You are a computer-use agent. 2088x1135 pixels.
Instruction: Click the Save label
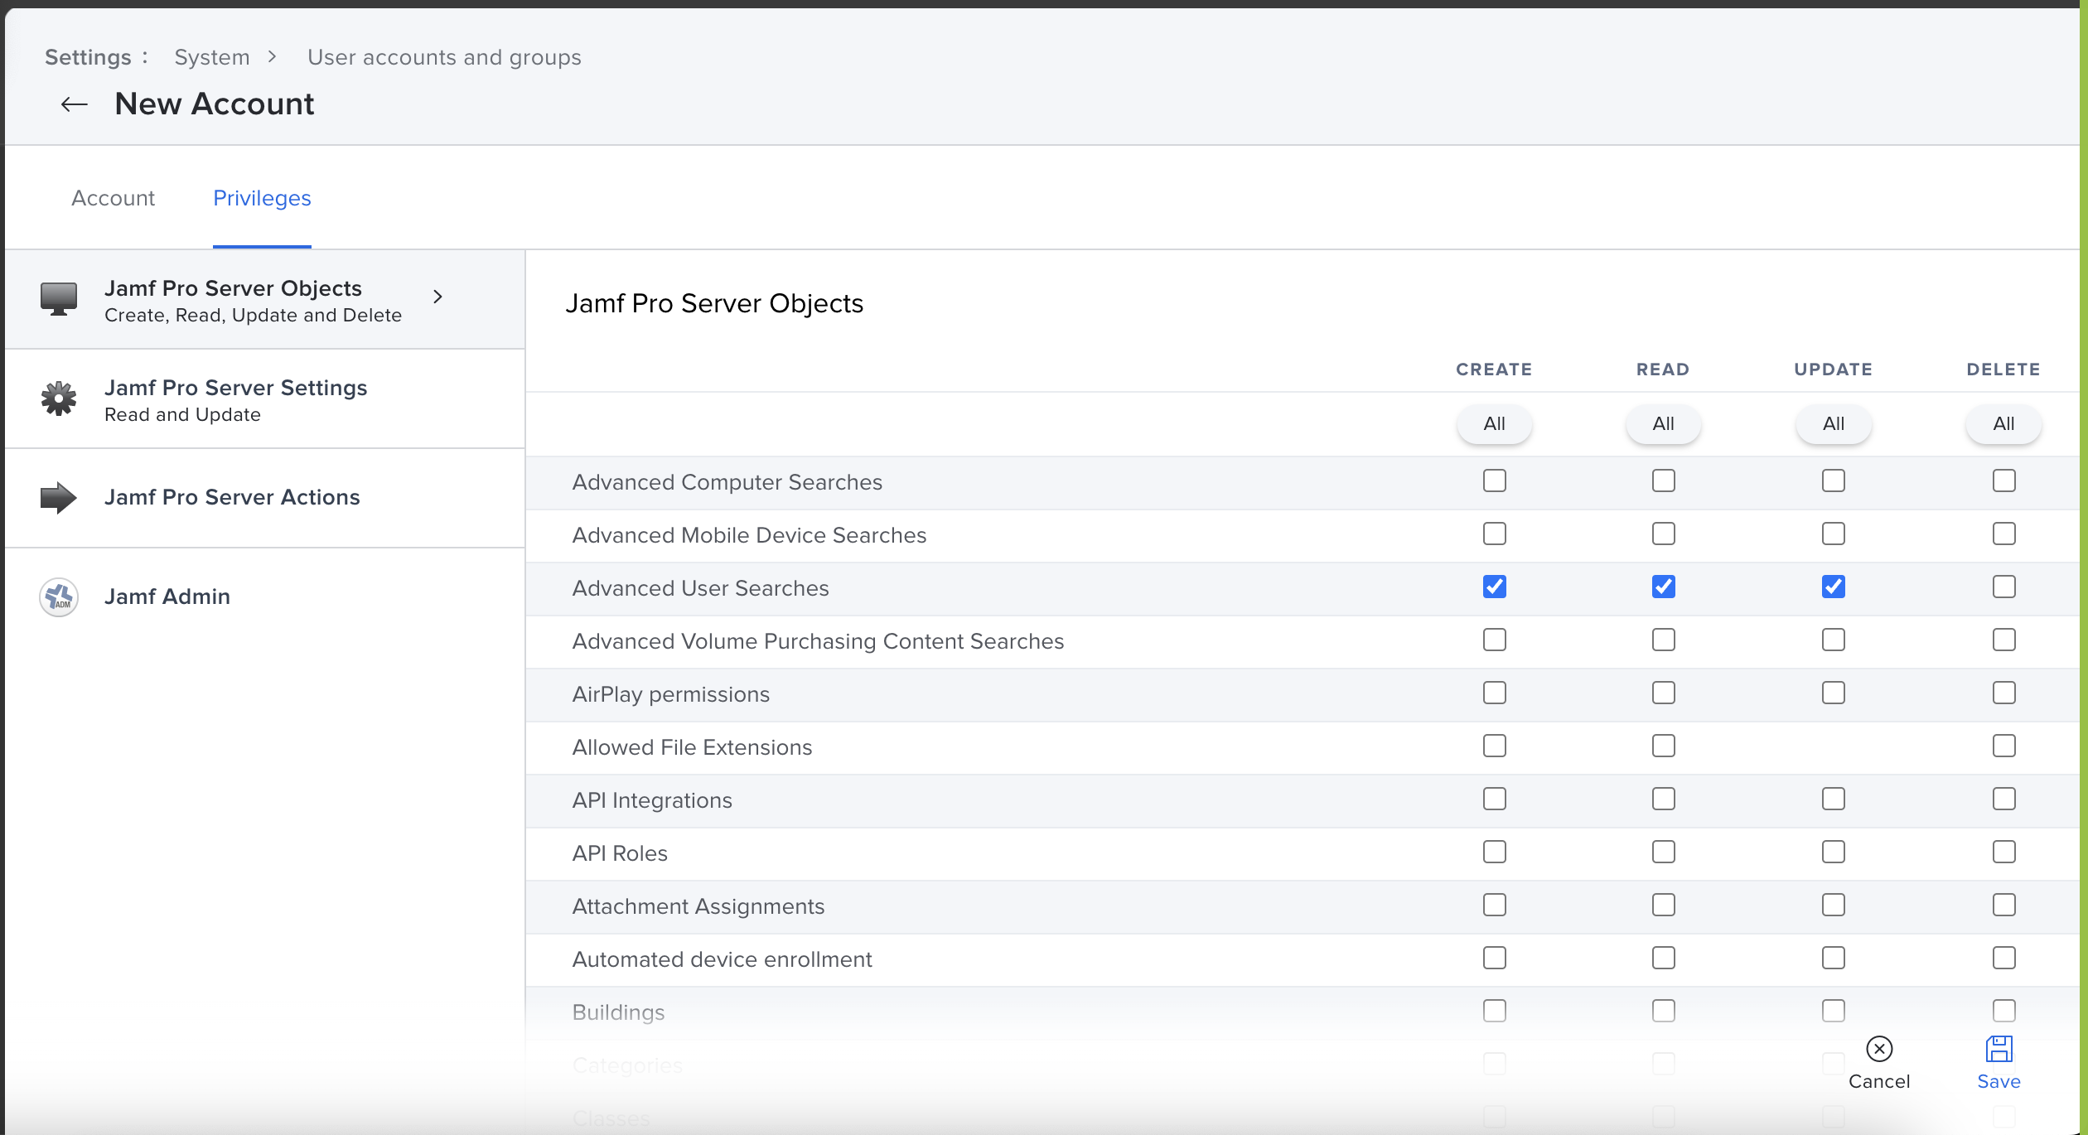click(x=1999, y=1081)
